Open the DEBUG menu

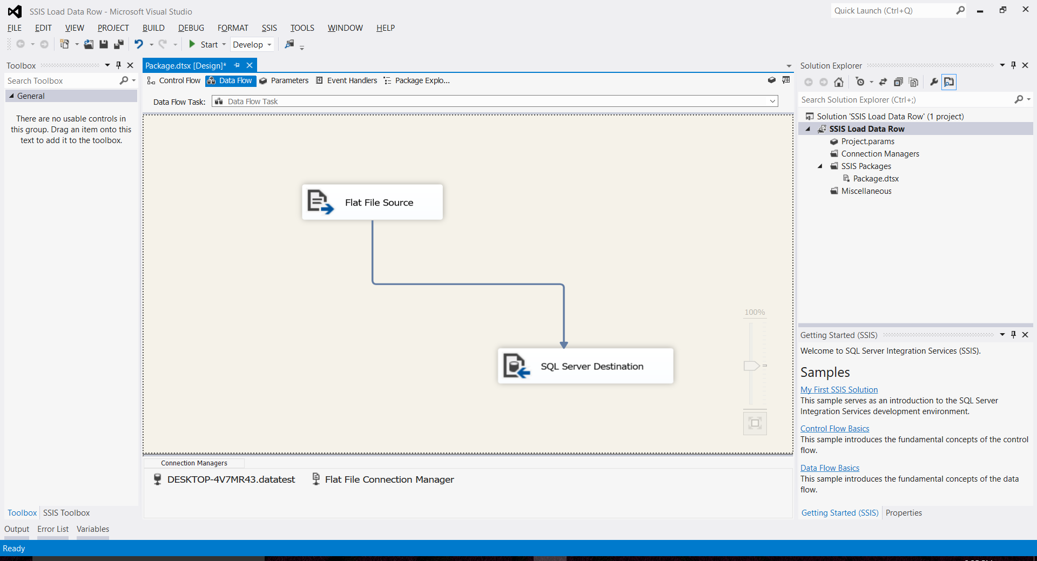point(191,28)
